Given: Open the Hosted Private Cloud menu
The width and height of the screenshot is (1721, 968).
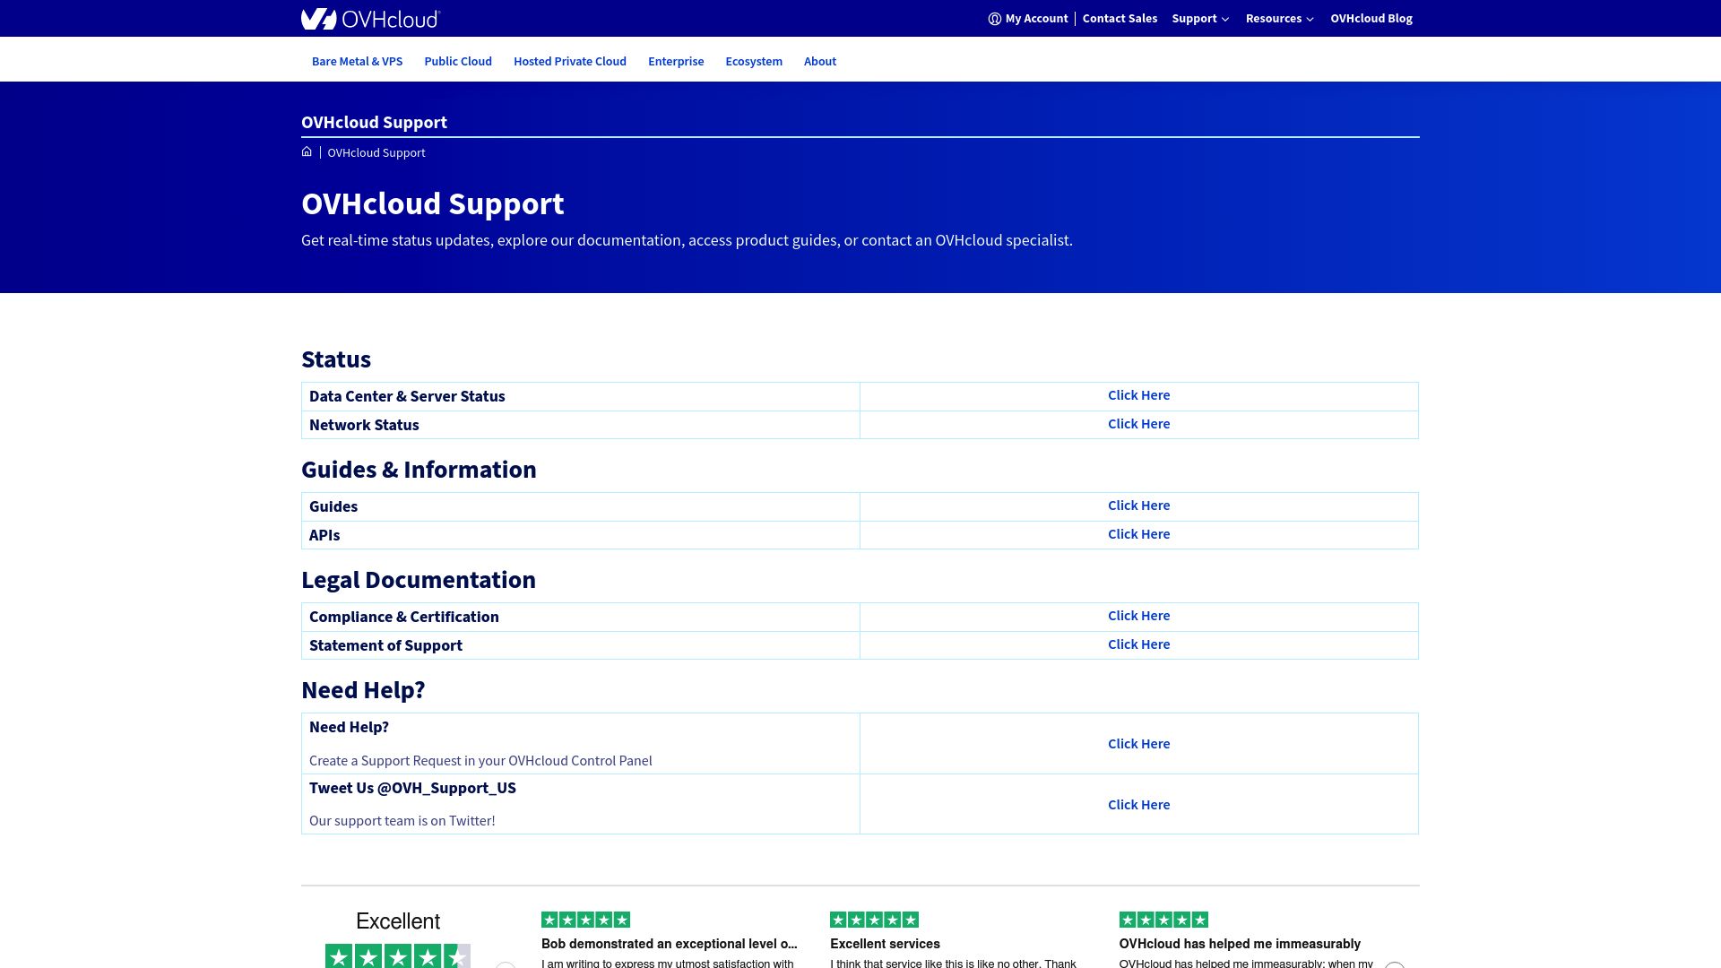Looking at the screenshot, I should (x=570, y=61).
